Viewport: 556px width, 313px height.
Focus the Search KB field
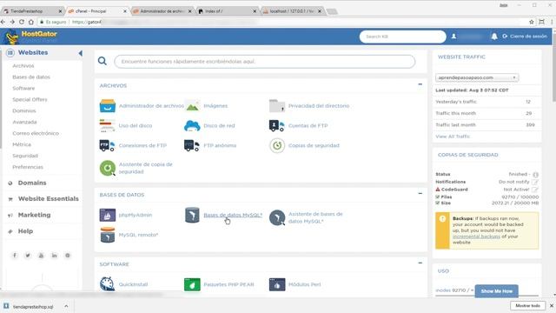[x=402, y=37]
